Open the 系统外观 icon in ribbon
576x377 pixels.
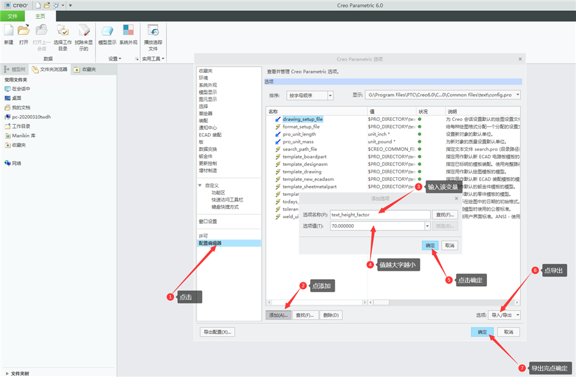coord(128,30)
